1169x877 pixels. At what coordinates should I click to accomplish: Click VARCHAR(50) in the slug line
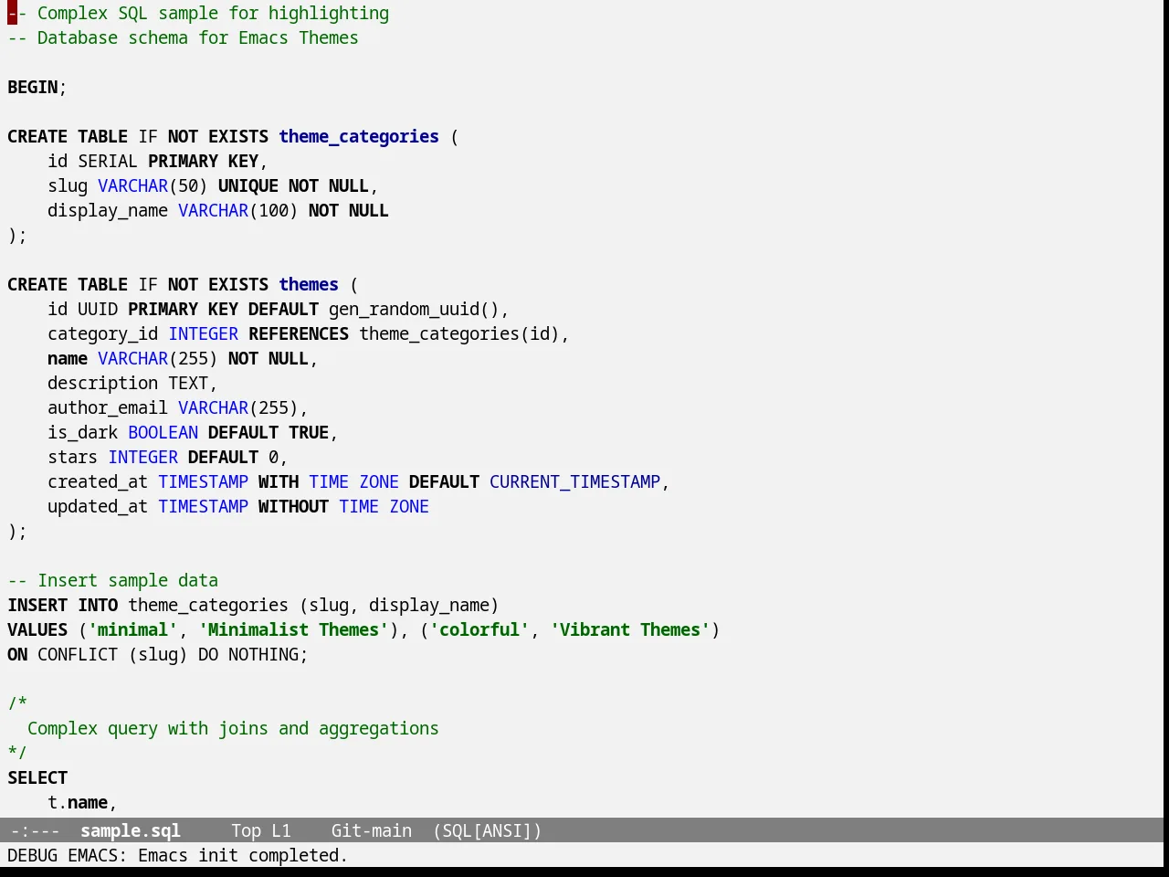(x=153, y=185)
